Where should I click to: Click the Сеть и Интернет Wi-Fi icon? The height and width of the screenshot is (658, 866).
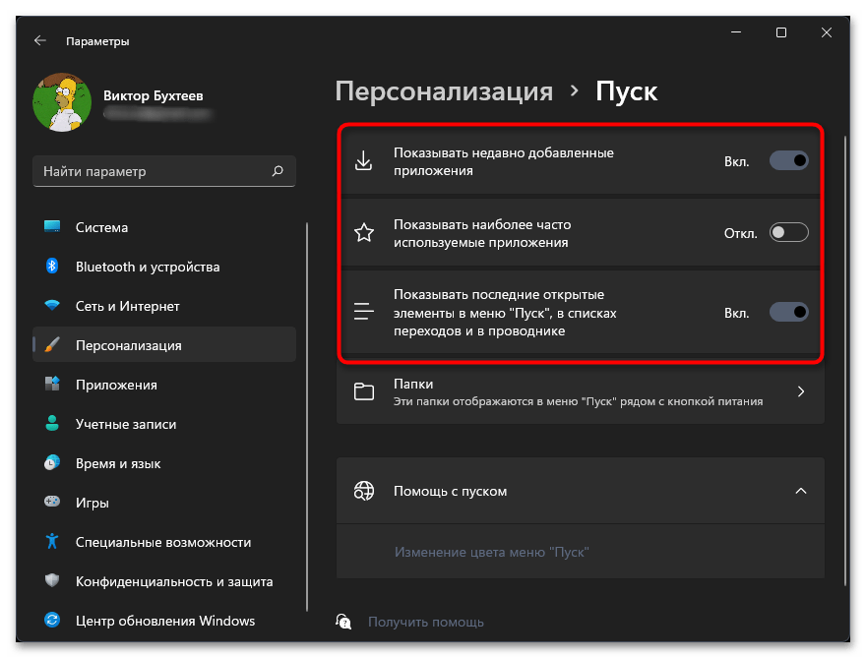click(53, 306)
